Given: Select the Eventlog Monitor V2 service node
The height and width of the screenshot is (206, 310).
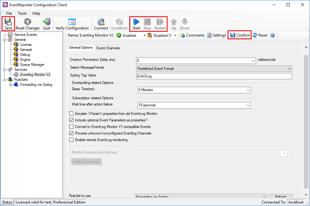Looking at the screenshot, I should pyautogui.click(x=35, y=75).
